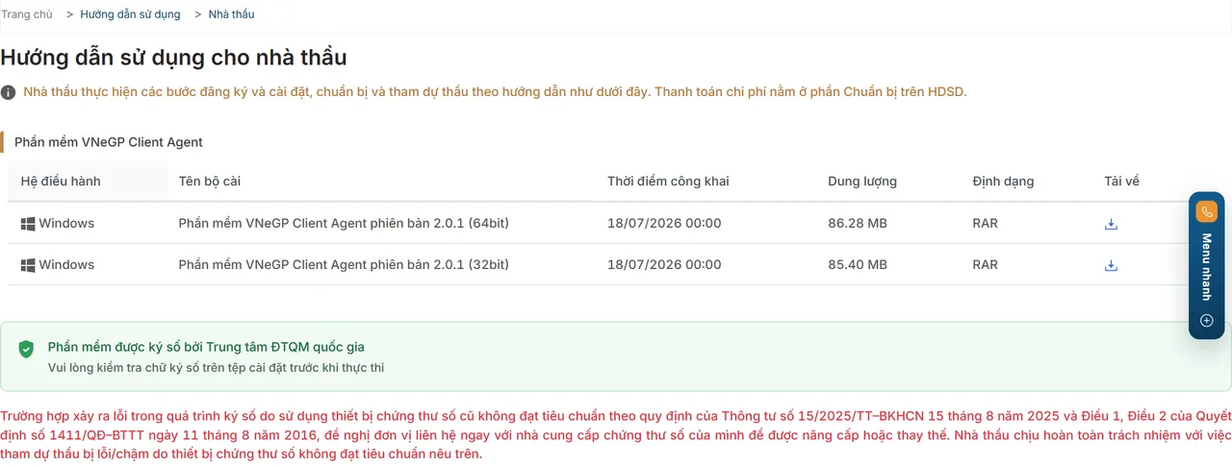Click the Định dạng column header

tap(1003, 181)
